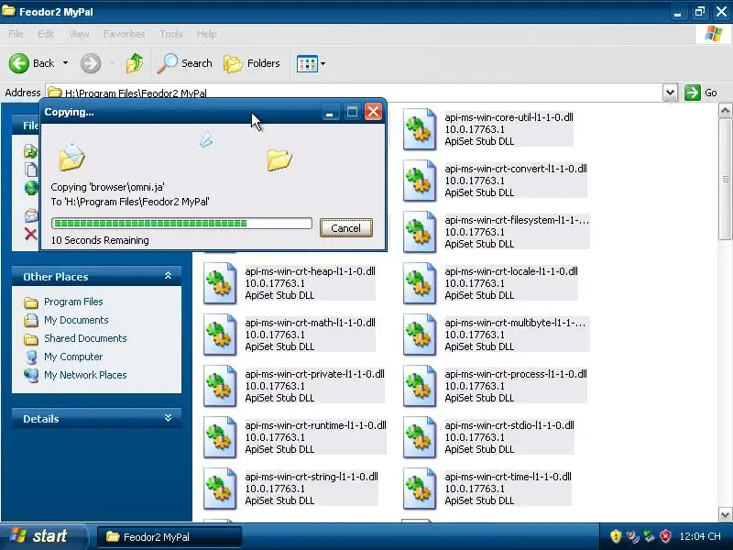Click the Back navigation arrow icon
The image size is (733, 550).
point(19,63)
